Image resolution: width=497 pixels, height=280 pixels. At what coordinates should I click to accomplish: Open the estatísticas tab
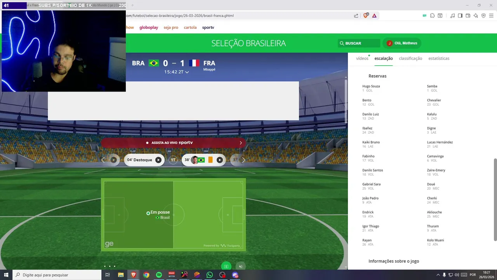coord(439,58)
